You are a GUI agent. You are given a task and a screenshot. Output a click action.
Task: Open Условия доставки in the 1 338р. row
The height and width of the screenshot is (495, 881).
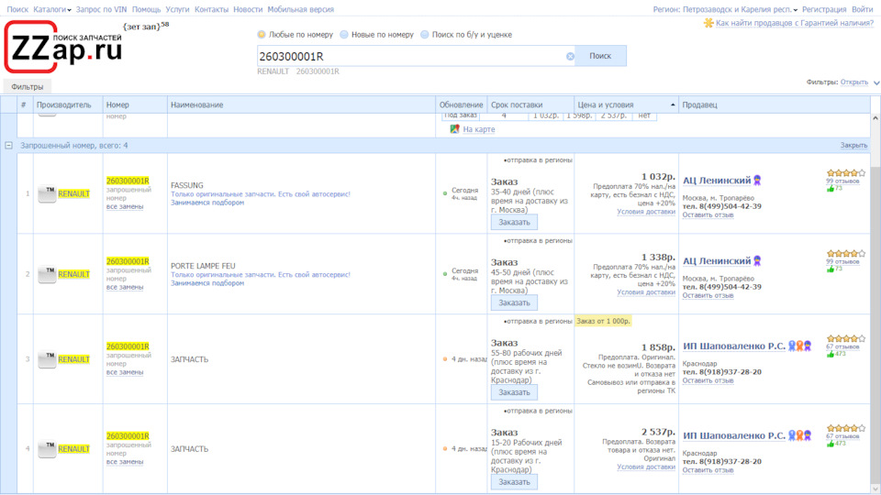[646, 292]
